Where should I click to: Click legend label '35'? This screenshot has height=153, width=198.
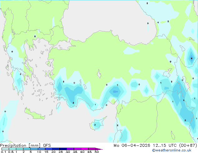coord(75,152)
